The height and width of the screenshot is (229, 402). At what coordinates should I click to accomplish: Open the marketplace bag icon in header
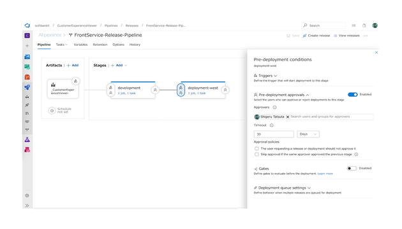(364, 25)
